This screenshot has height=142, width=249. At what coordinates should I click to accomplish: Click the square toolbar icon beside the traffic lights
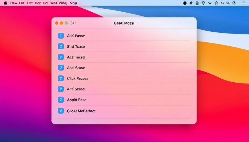[x=73, y=23]
